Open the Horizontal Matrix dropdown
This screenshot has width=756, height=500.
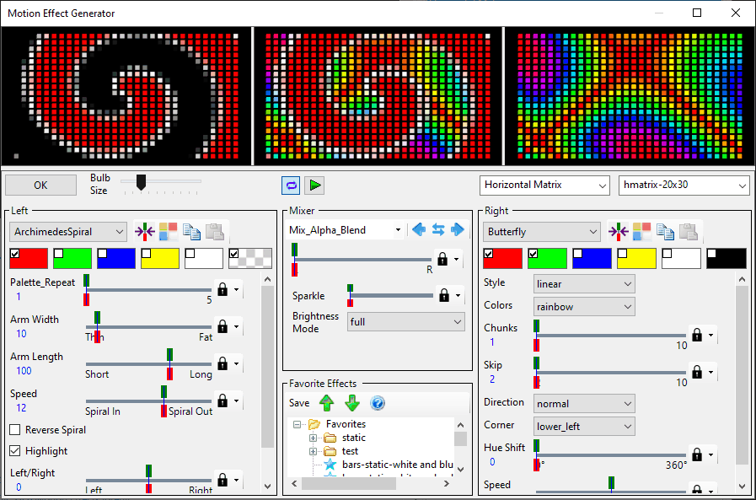click(544, 185)
